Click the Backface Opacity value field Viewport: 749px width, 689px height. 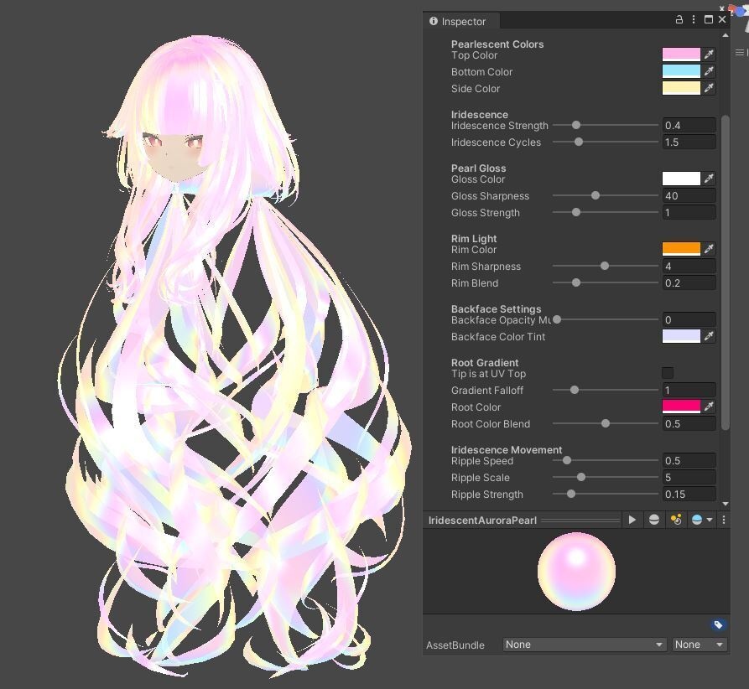point(689,319)
